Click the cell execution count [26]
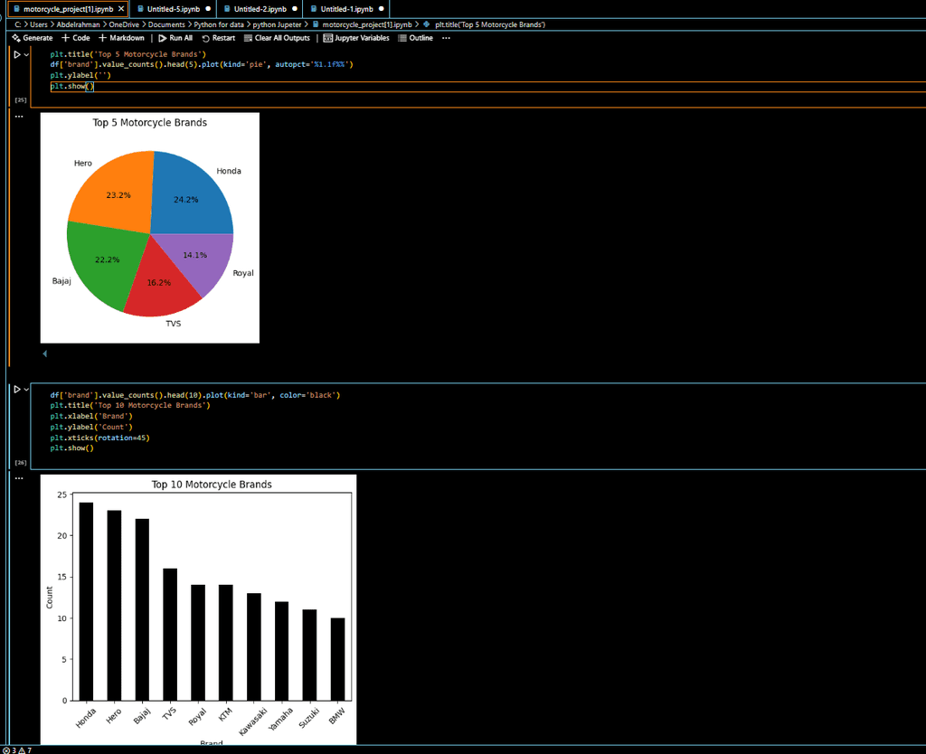Viewport: 926px width, 754px height. [21, 462]
